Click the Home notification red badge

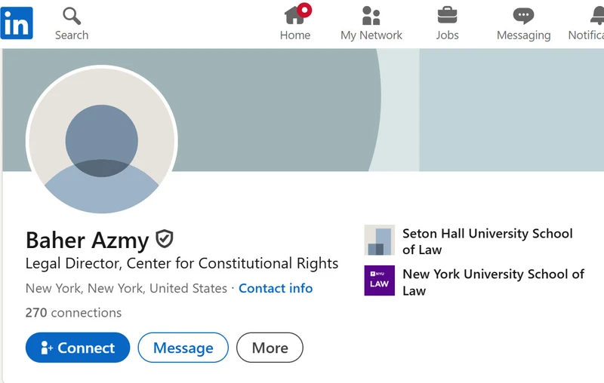pos(304,10)
